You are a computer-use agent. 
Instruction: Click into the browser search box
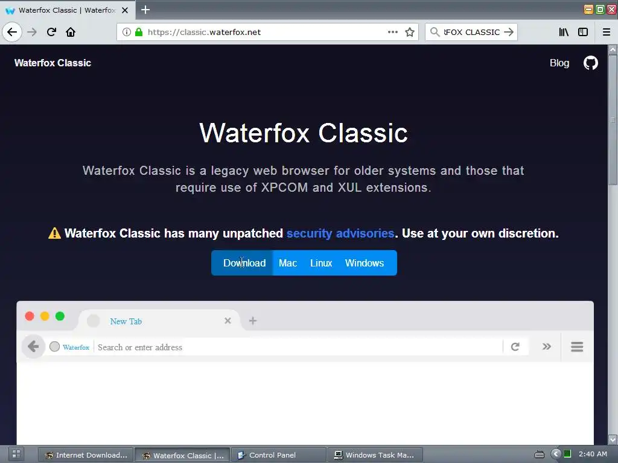tap(471, 32)
